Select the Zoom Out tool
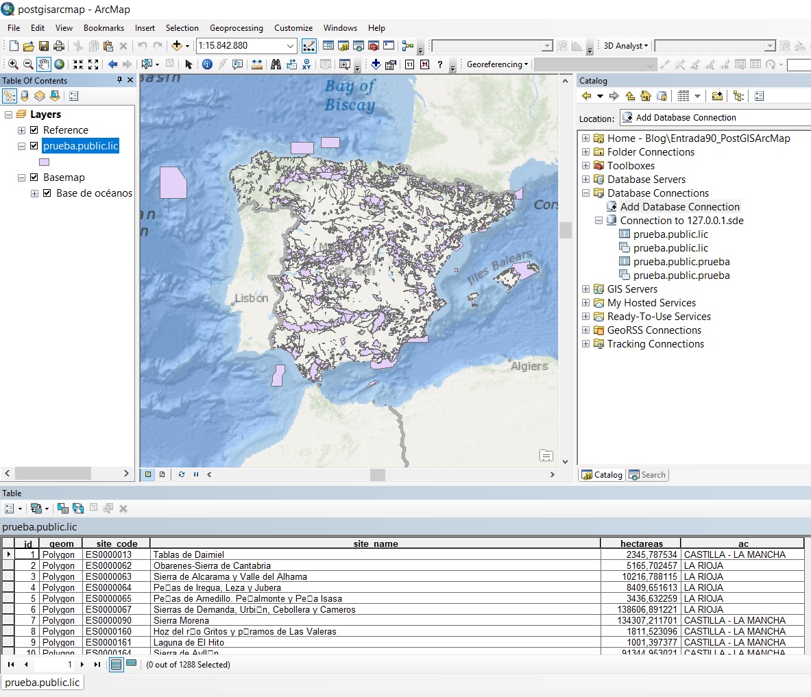Image resolution: width=811 pixels, height=697 pixels. point(28,64)
